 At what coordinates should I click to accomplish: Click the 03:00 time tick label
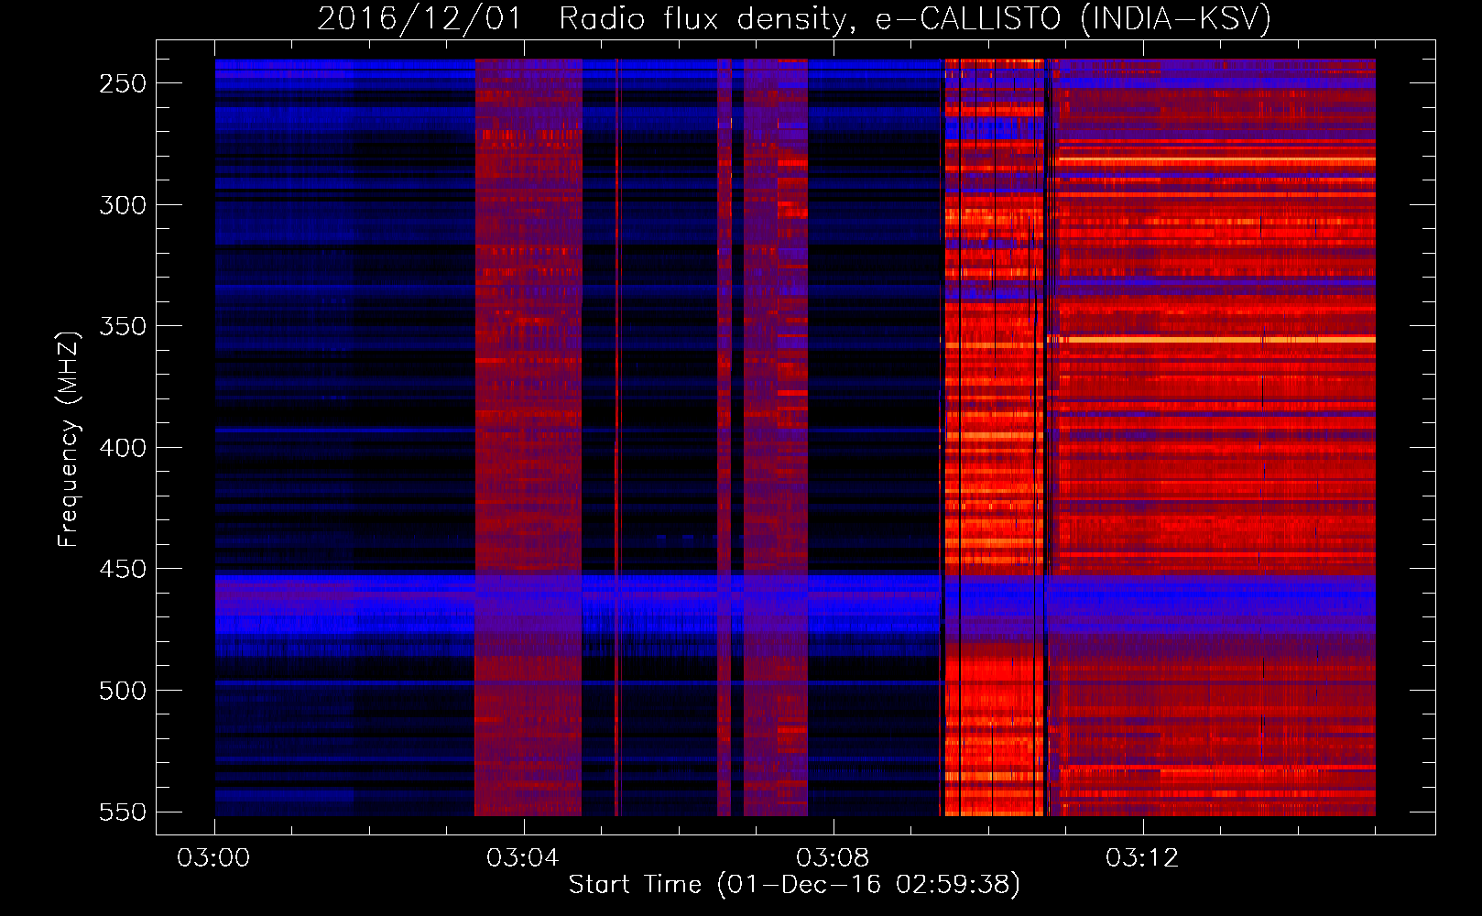(x=214, y=858)
